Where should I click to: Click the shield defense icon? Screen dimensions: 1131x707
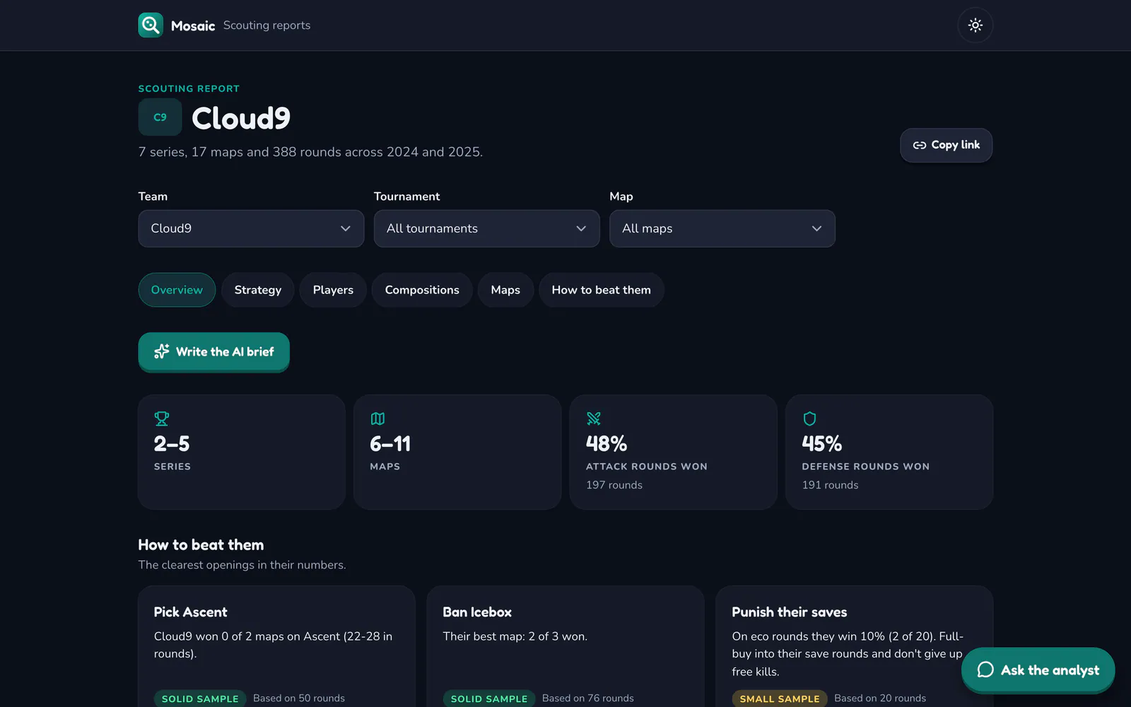coord(809,419)
